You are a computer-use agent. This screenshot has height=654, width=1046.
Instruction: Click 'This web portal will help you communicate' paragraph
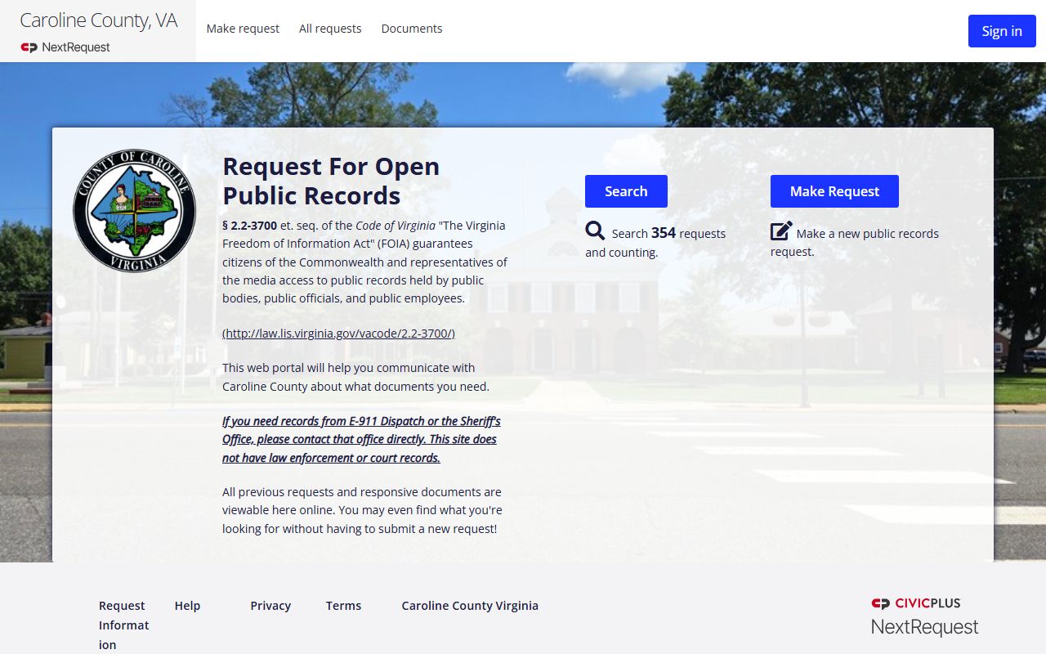coord(355,377)
